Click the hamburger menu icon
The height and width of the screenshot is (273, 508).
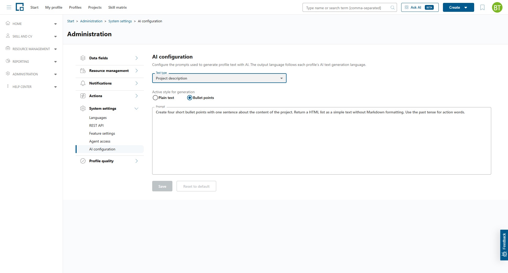pos(9,7)
